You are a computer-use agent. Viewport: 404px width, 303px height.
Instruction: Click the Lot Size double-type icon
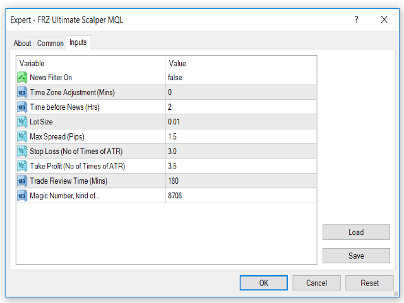[x=22, y=122]
